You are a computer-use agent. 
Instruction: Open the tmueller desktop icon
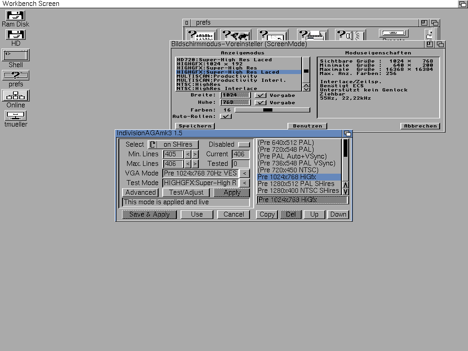(x=16, y=115)
